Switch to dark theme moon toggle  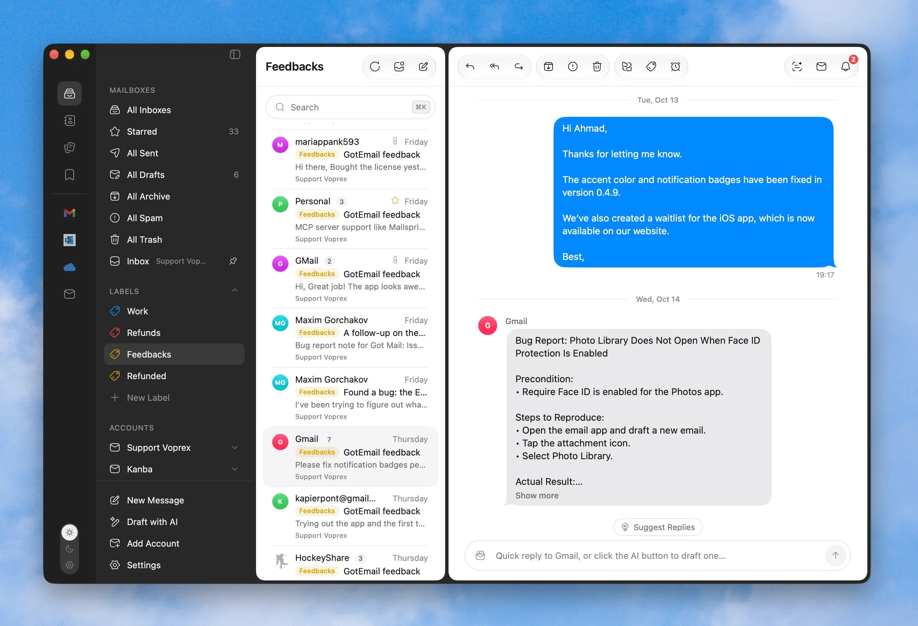coord(70,549)
